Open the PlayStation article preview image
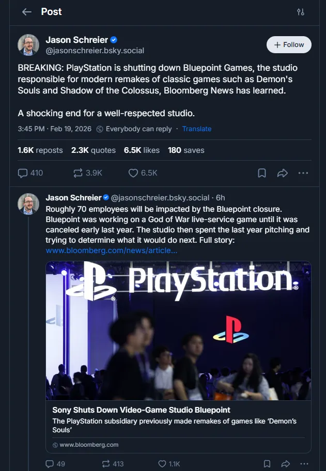The image size is (326, 471). (178, 331)
